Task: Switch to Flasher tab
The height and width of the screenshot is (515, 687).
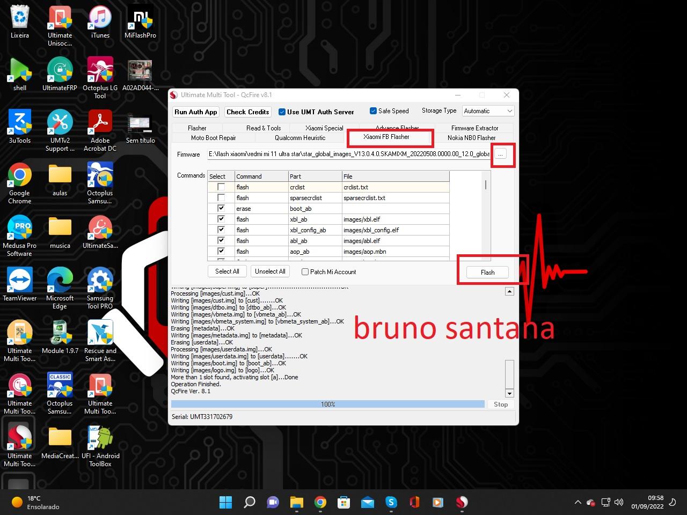Action: pos(197,128)
